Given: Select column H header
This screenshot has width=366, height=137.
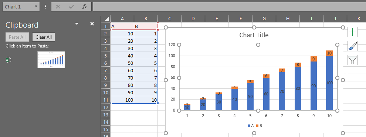Looking at the screenshot, I should (x=288, y=19).
